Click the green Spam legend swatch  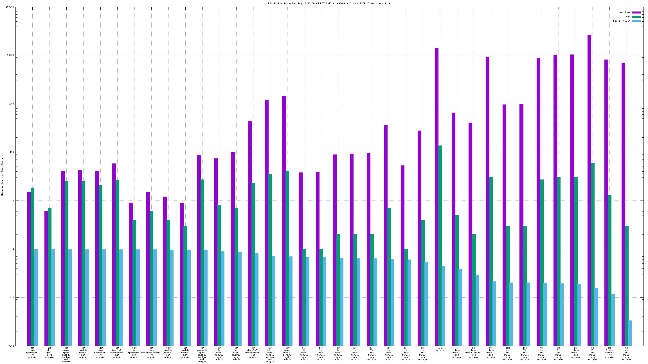[x=636, y=17]
